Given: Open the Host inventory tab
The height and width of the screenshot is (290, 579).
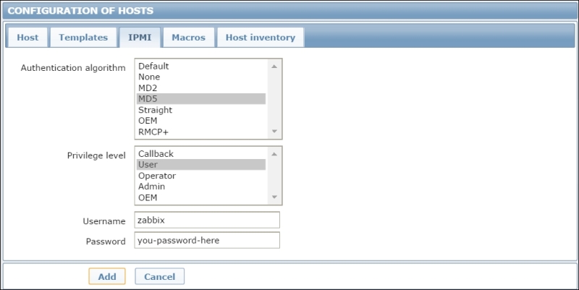Looking at the screenshot, I should click(260, 38).
